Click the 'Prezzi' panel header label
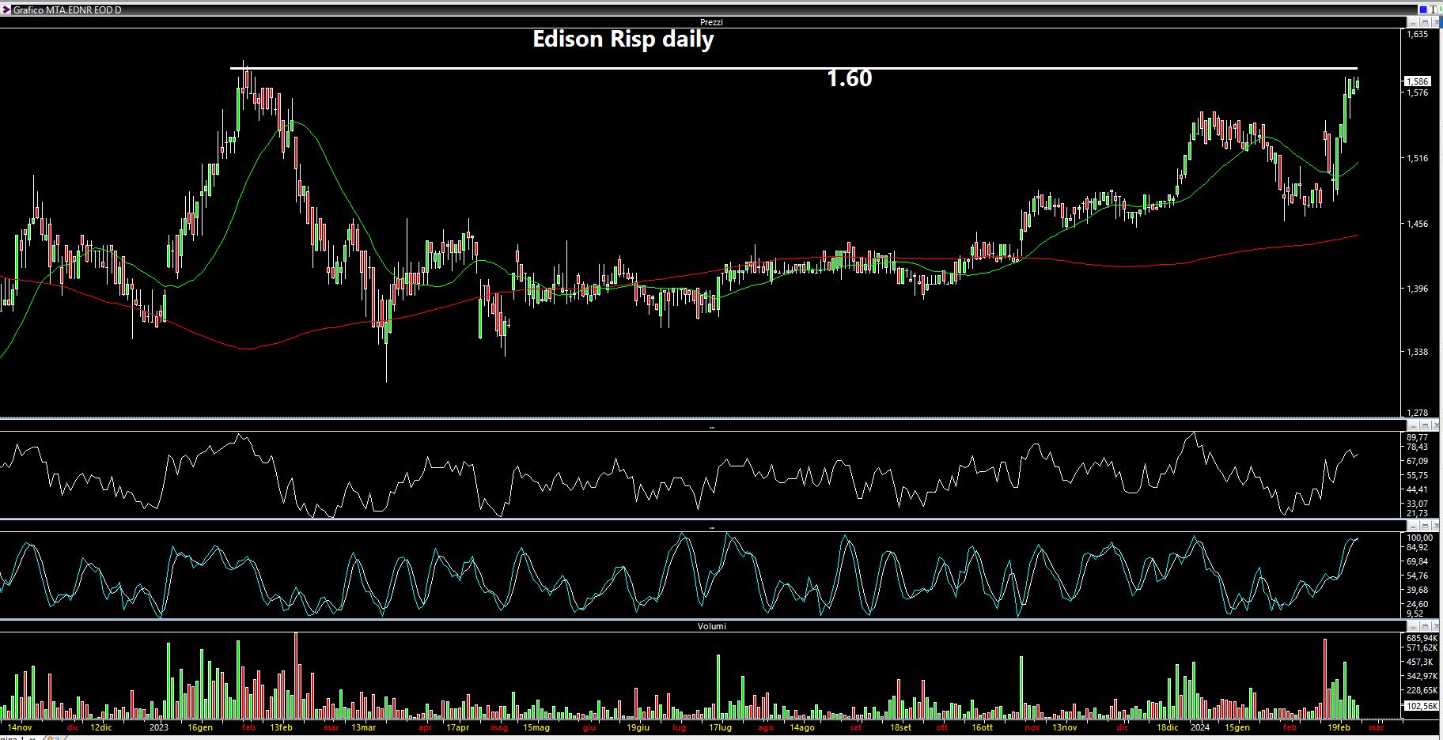Viewport: 1443px width, 740px height. click(711, 22)
